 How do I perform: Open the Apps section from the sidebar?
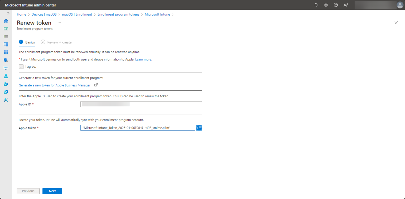6,52
